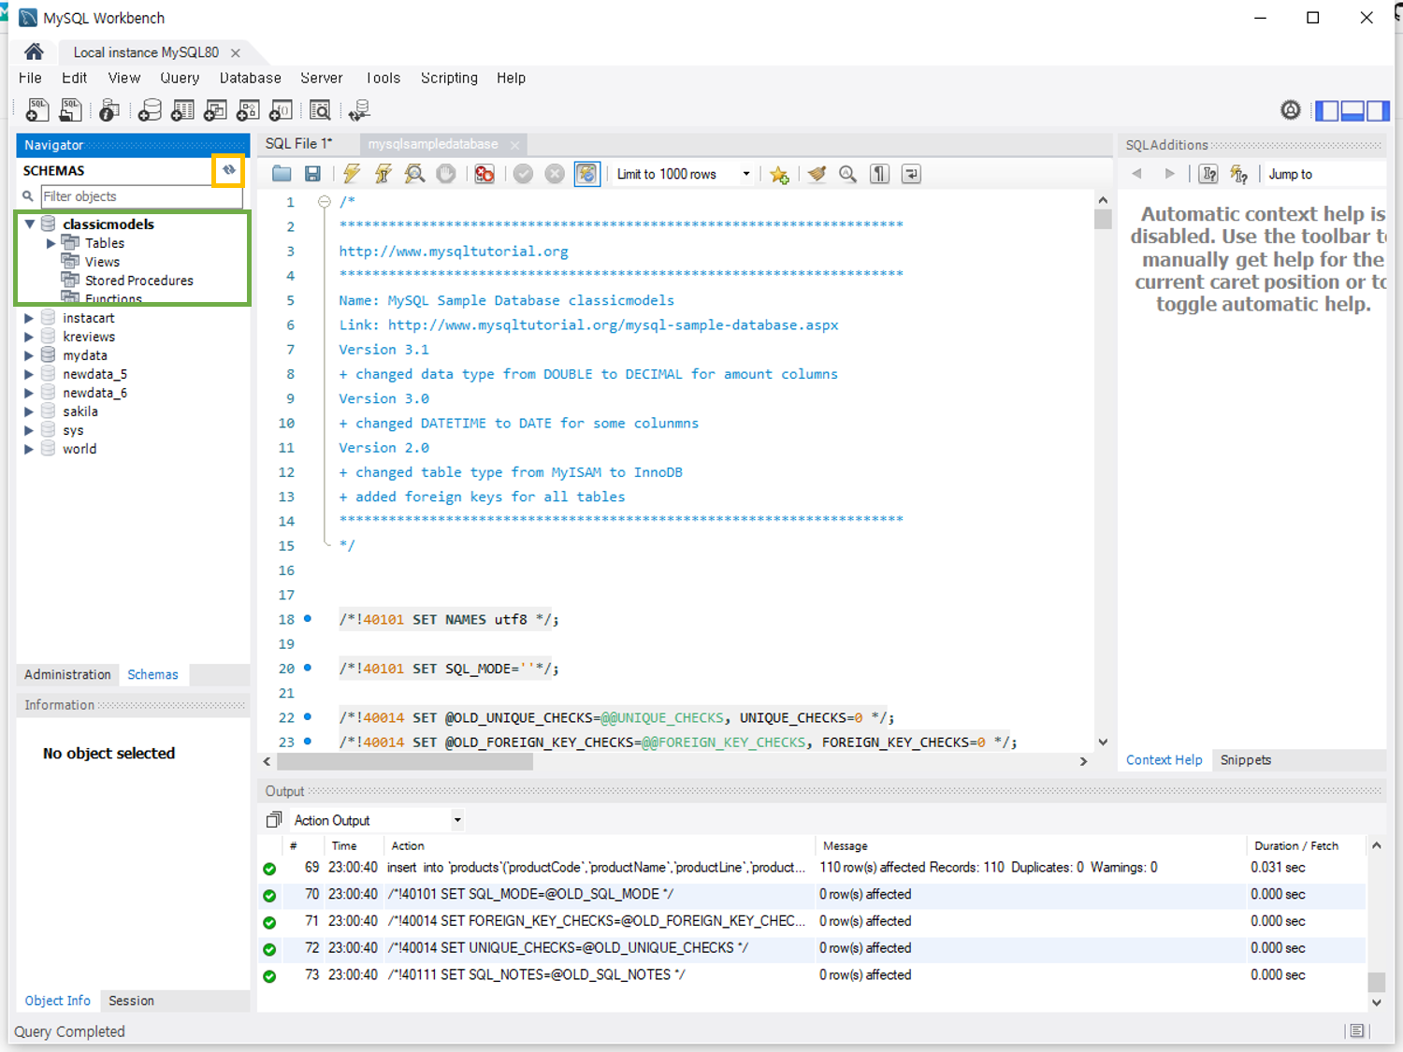Screen dimensions: 1403x1052
Task: Open find magnifier in editor toolbar
Action: click(x=848, y=174)
